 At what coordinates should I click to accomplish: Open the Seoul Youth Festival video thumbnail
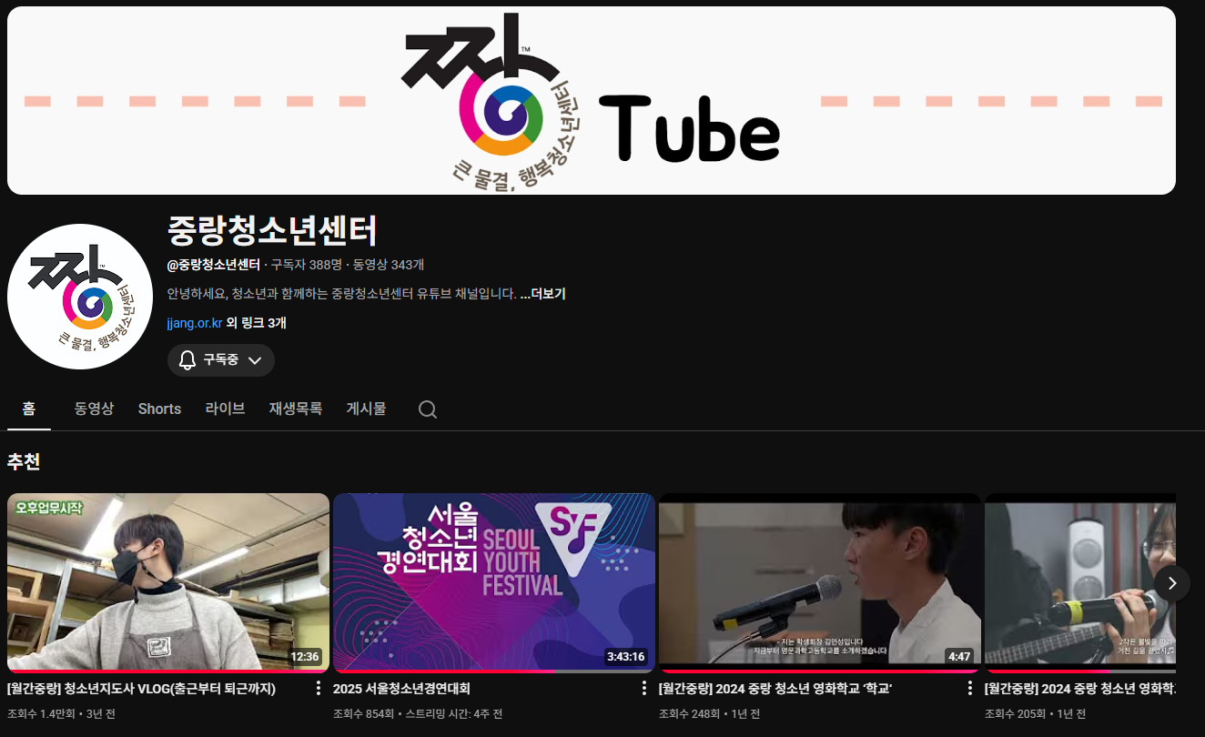point(494,583)
